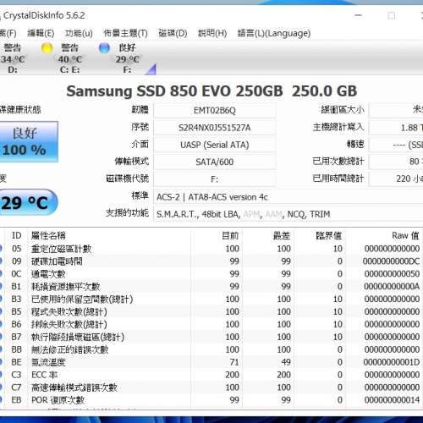Click the power on hours value 220
The width and height of the screenshot is (423, 423).
pyautogui.click(x=396, y=179)
